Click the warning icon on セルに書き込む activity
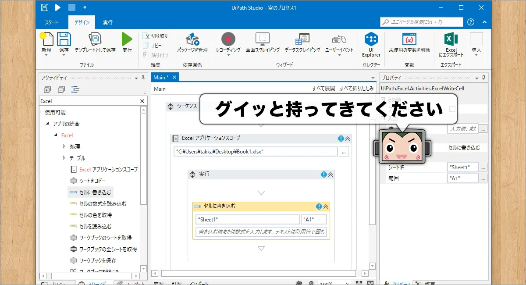526x285 pixels. (319, 207)
